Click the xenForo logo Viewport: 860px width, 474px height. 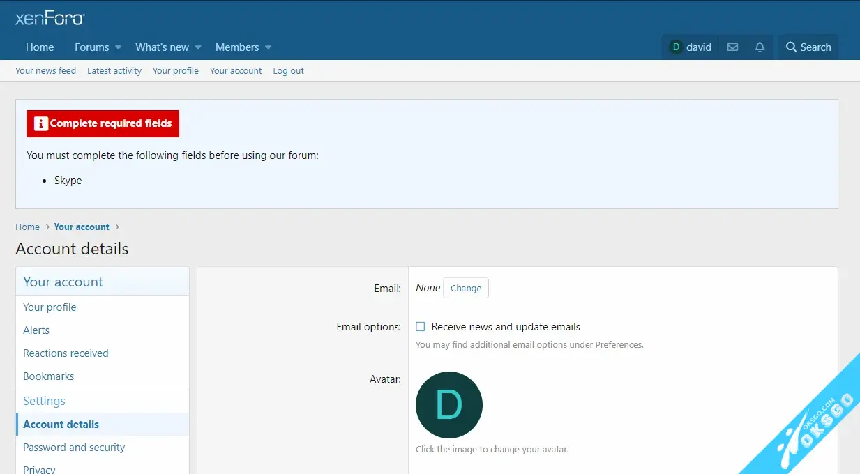pos(50,18)
